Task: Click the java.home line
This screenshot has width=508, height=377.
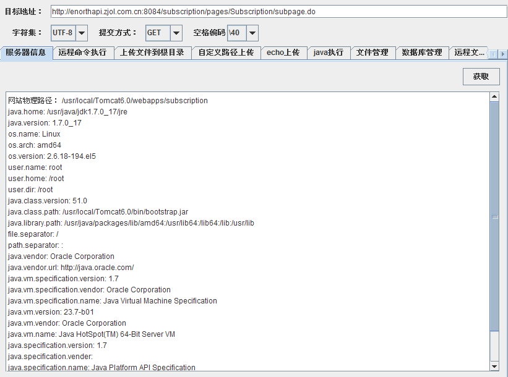Action: click(67, 112)
